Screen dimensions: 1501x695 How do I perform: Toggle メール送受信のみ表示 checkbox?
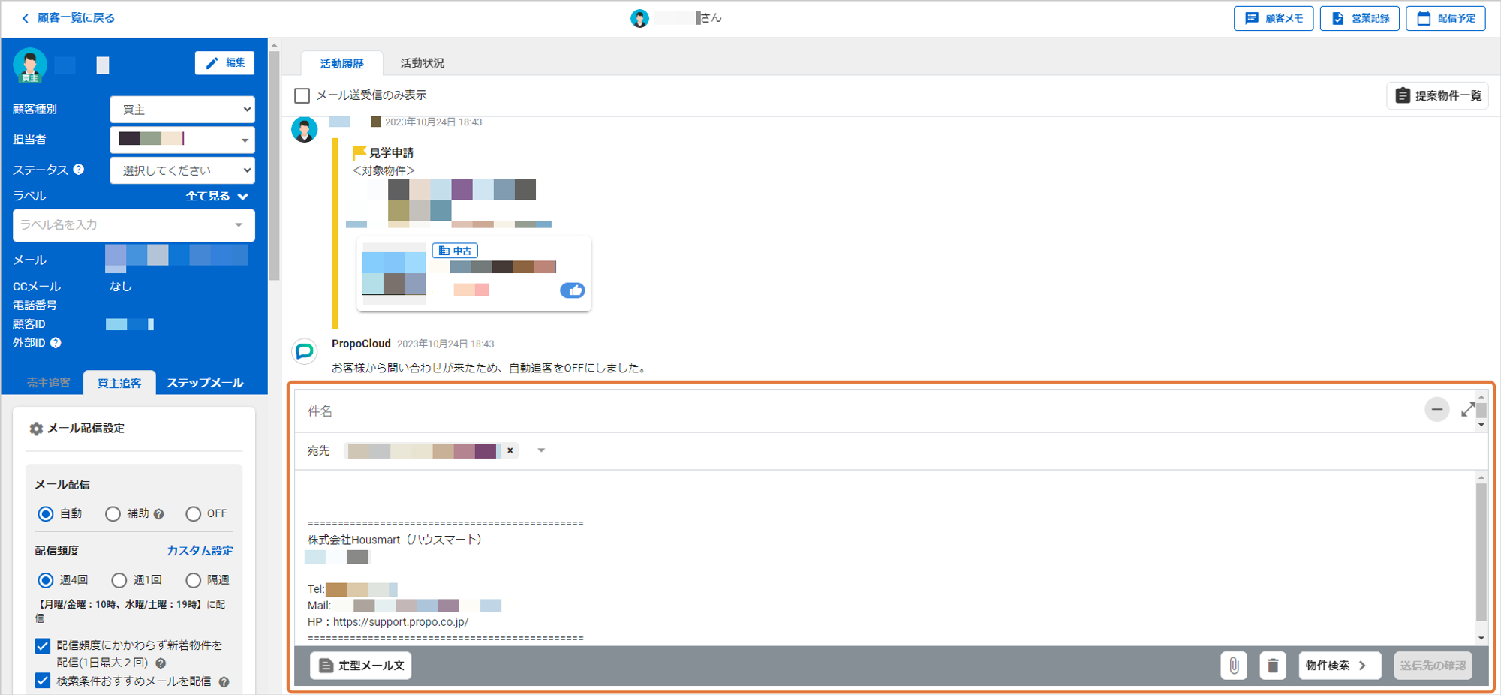[302, 95]
